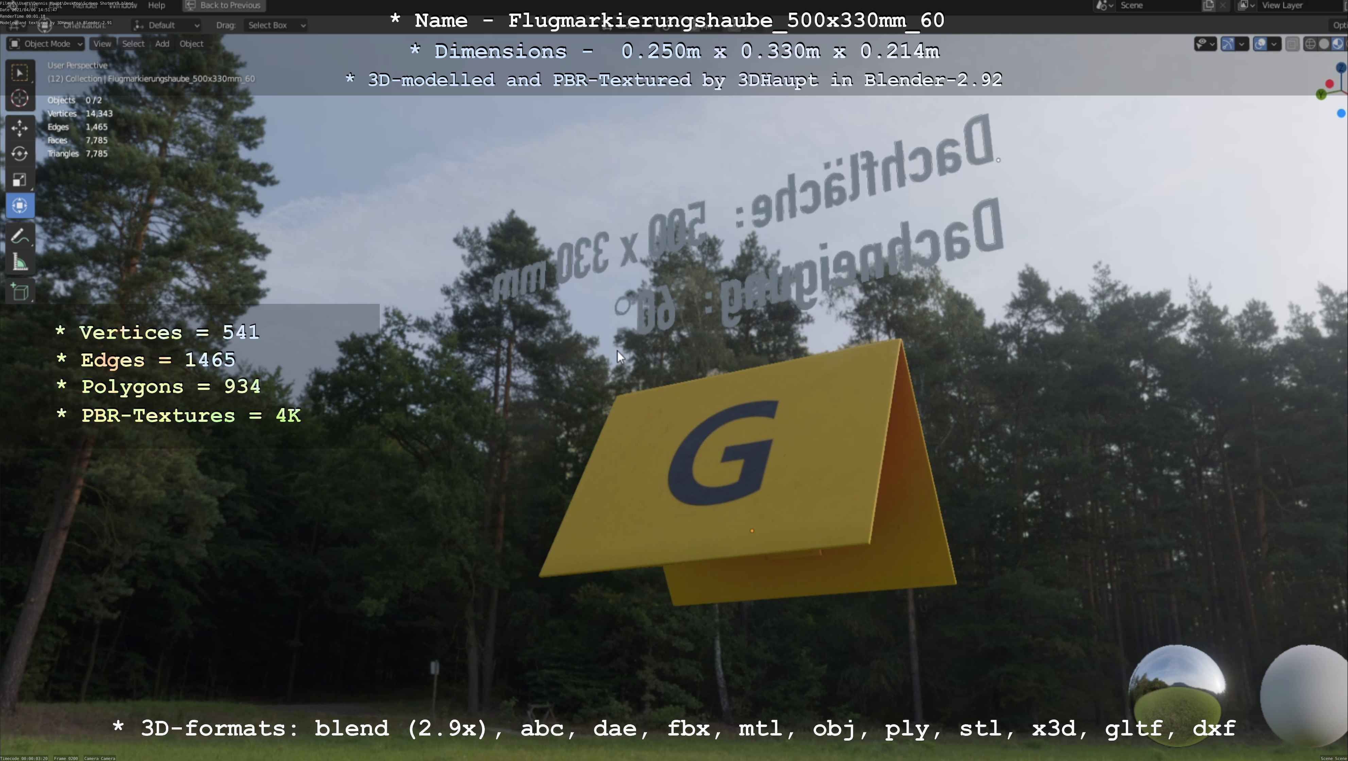Viewport: 1348px width, 761px height.
Task: Select the Scale tool
Action: coord(20,180)
